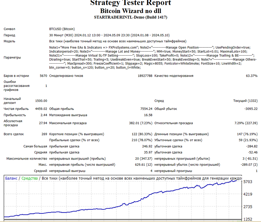This screenshot has width=261, height=222.
Task: Click 'Баров в истории' label
Action: (x=16, y=76)
